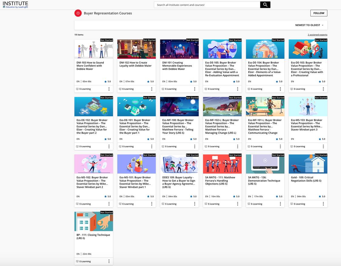The width and height of the screenshot is (341, 266).
Task: Click the 22m 00s duration on BP - 111
Action: [87, 254]
